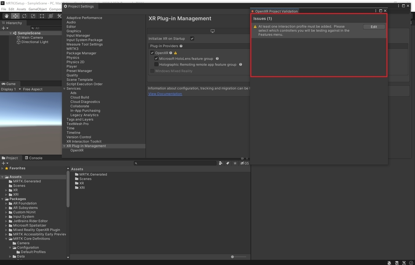415x265 pixels.
Task: Click help icon next to Plug-in Providers
Action: tap(181, 46)
